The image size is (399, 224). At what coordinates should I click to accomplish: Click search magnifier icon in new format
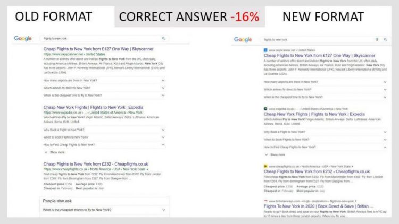[x=386, y=40]
